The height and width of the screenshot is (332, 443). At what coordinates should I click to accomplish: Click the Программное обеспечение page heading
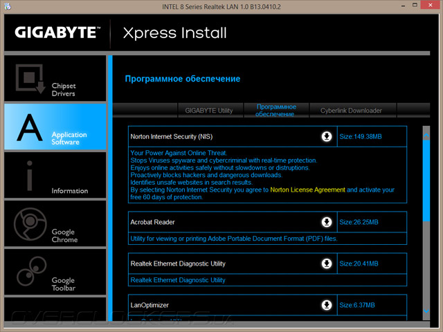click(x=183, y=79)
